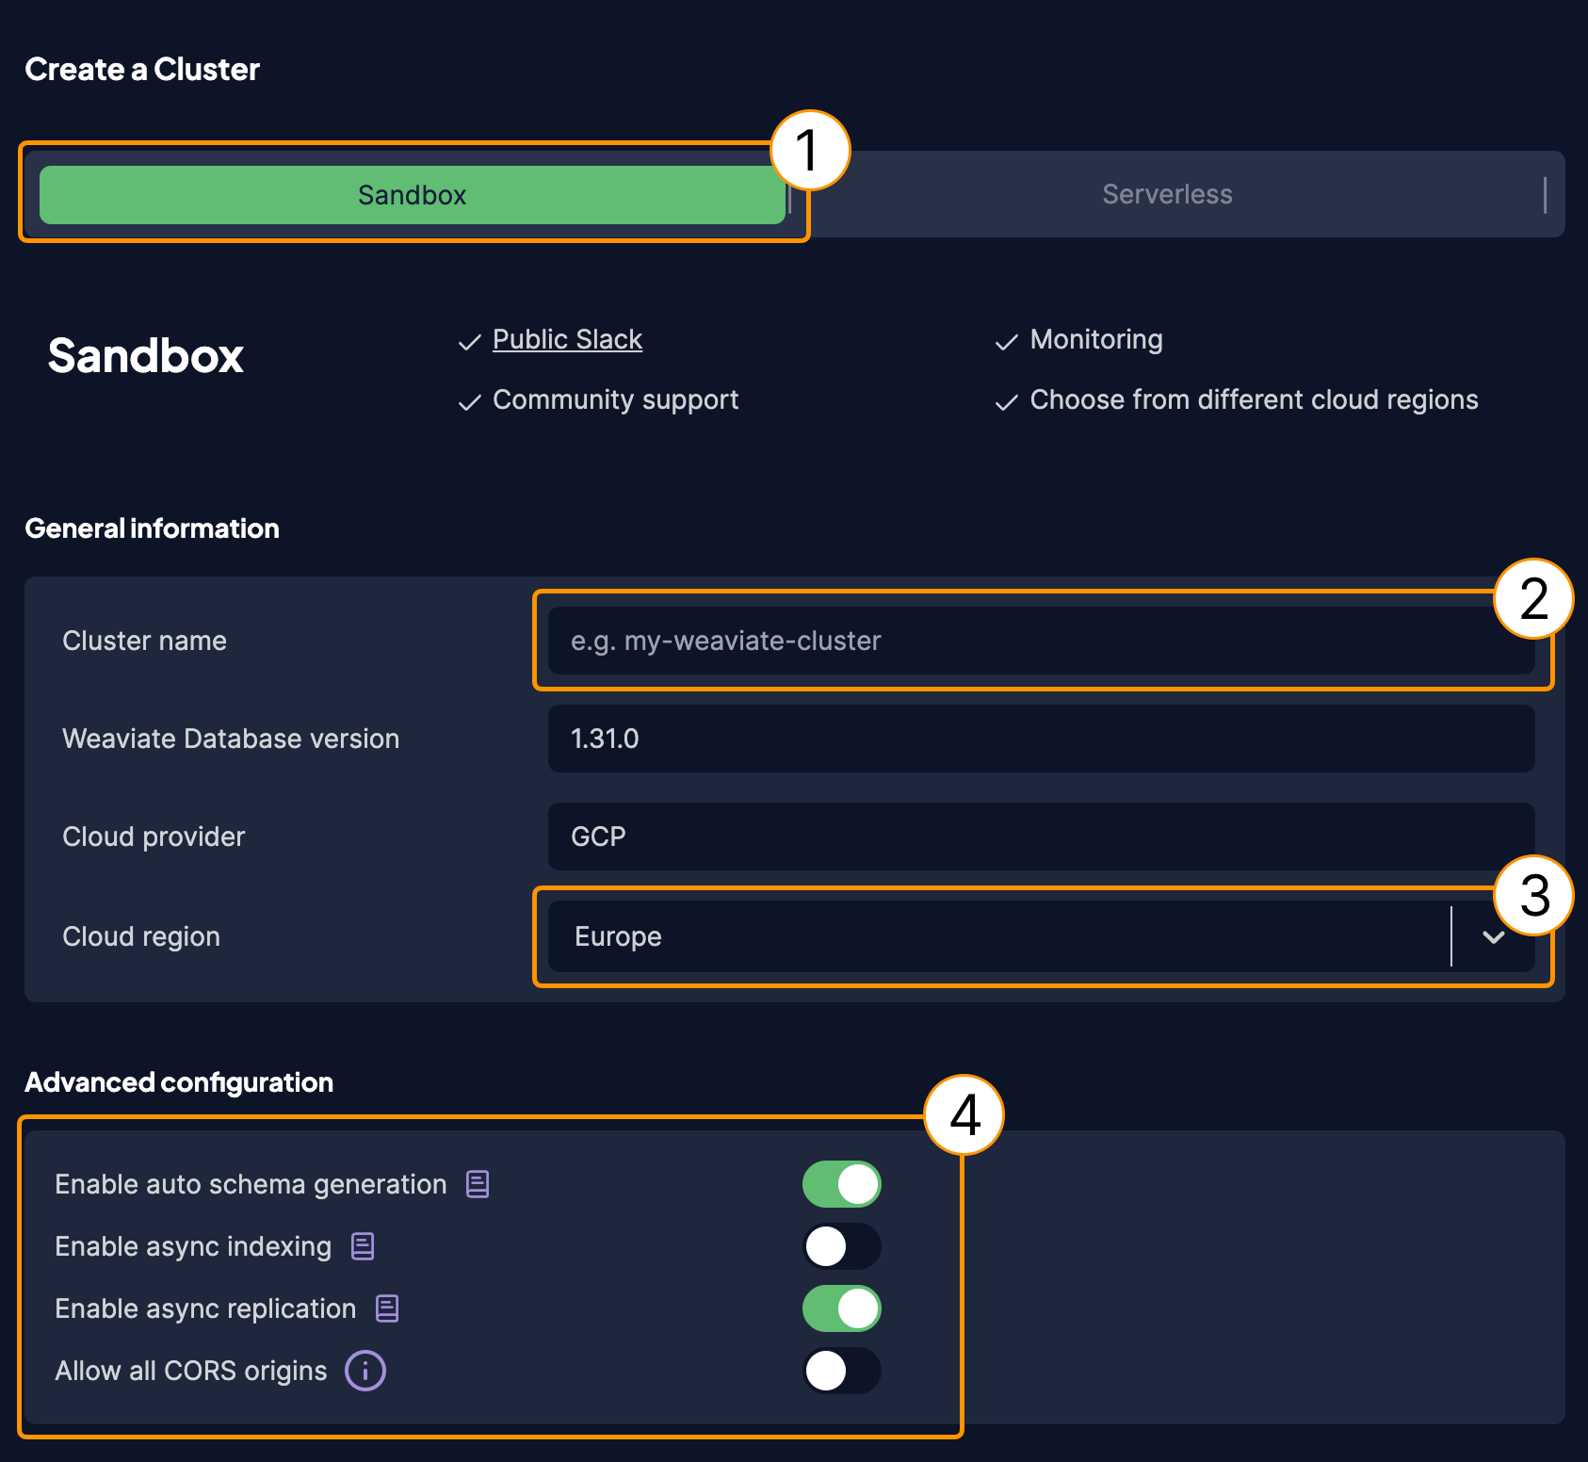Click checkmark beside Choose from different cloud regions
Screen dimensions: 1588x1462
[x=1007, y=402]
